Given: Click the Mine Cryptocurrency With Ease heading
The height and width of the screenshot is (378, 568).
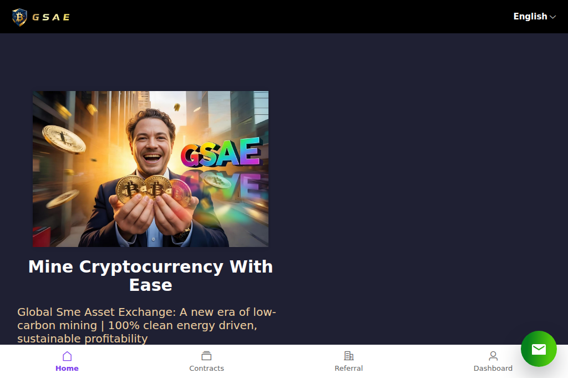Looking at the screenshot, I should (x=151, y=276).
